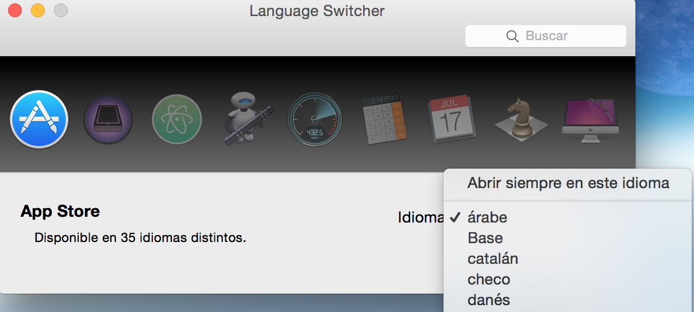Select the Atom editor icon
The width and height of the screenshot is (694, 312).
click(177, 120)
